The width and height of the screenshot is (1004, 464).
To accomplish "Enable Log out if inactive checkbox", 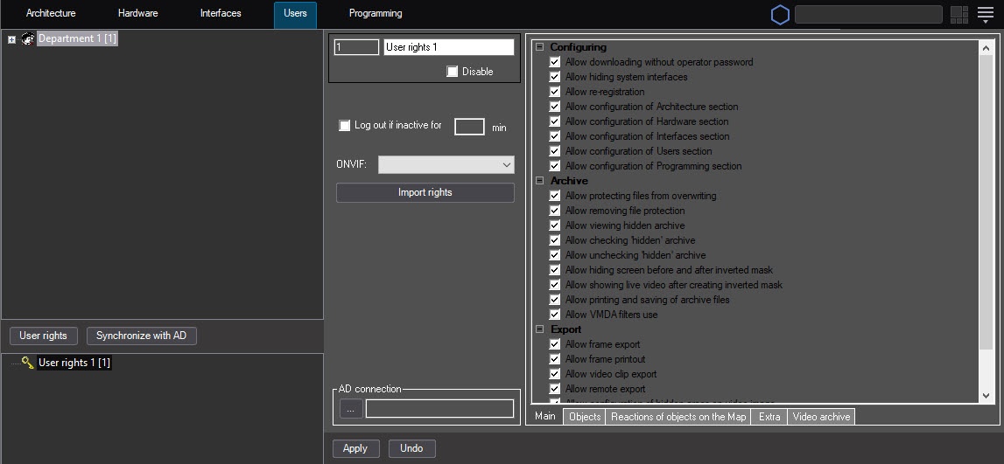I will coord(345,126).
